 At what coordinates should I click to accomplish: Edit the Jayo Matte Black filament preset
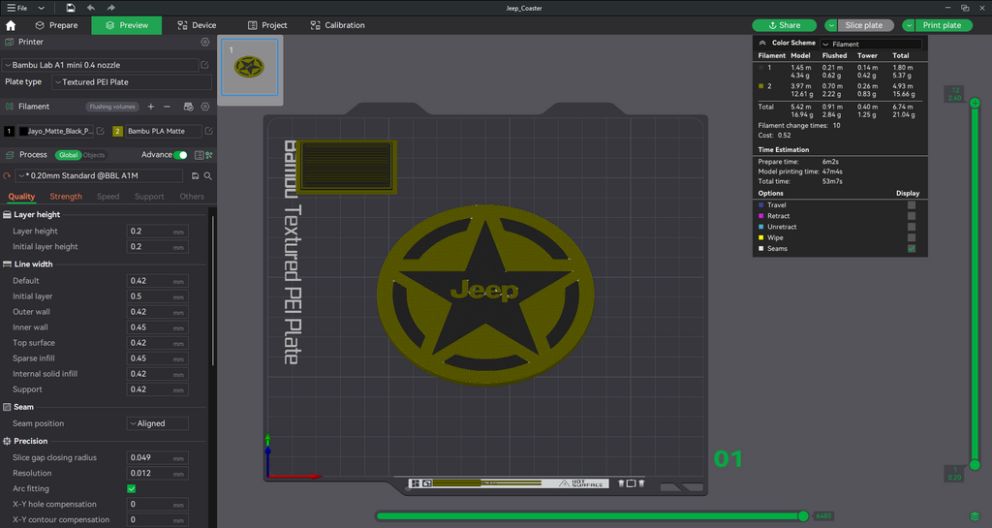[x=100, y=131]
